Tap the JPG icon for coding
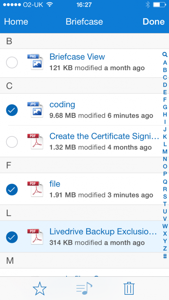The height and width of the screenshot is (300, 169). tap(35, 109)
